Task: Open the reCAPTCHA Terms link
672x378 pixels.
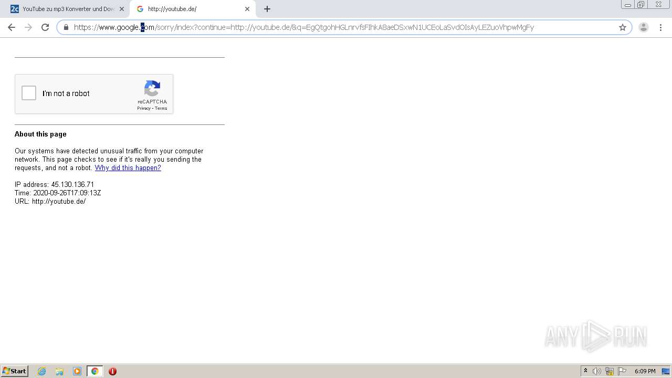Action: (x=161, y=109)
